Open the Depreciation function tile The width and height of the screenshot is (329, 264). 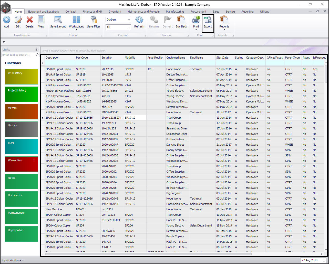point(22,234)
